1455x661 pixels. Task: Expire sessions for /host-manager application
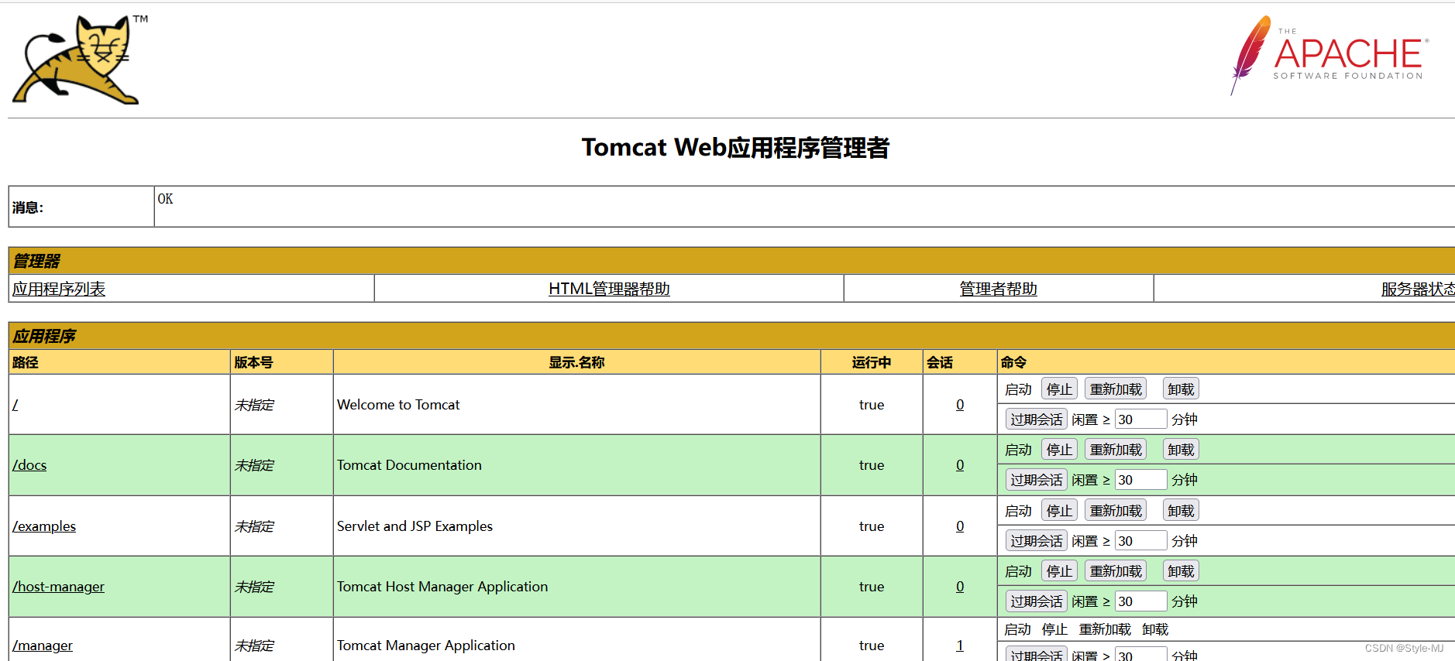coord(1037,601)
